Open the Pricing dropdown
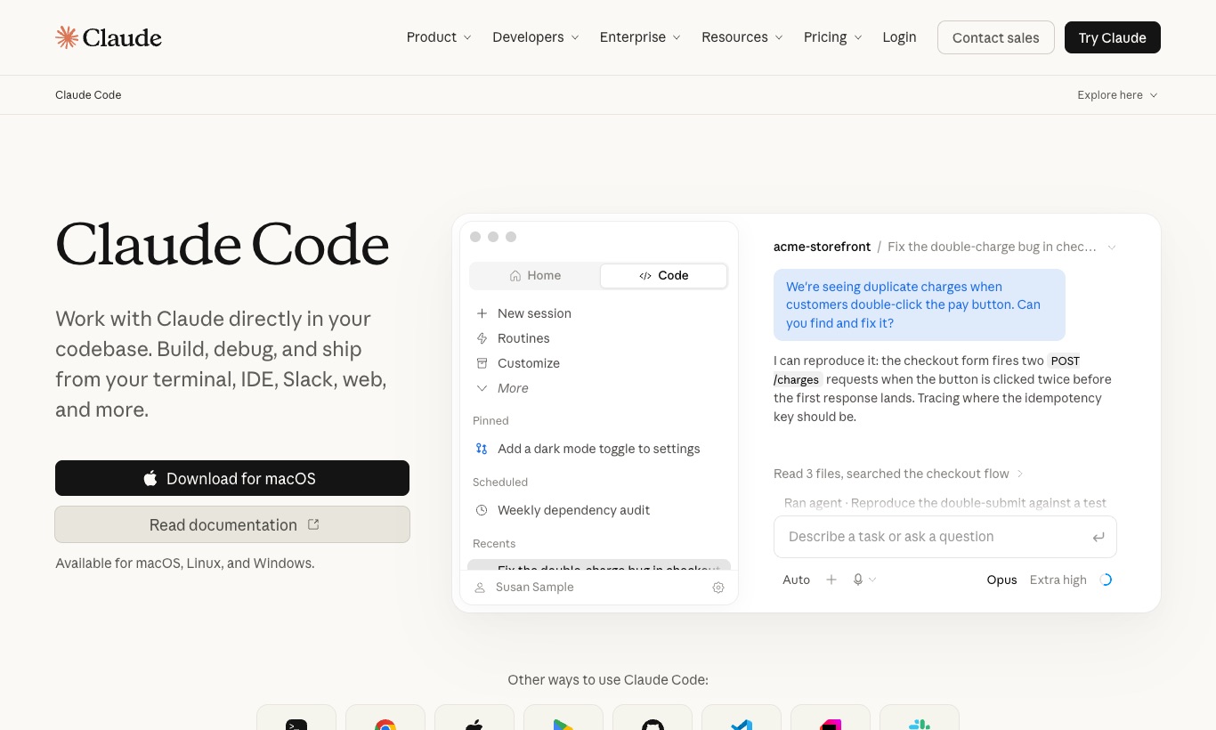Viewport: 1216px width, 730px height. click(833, 37)
